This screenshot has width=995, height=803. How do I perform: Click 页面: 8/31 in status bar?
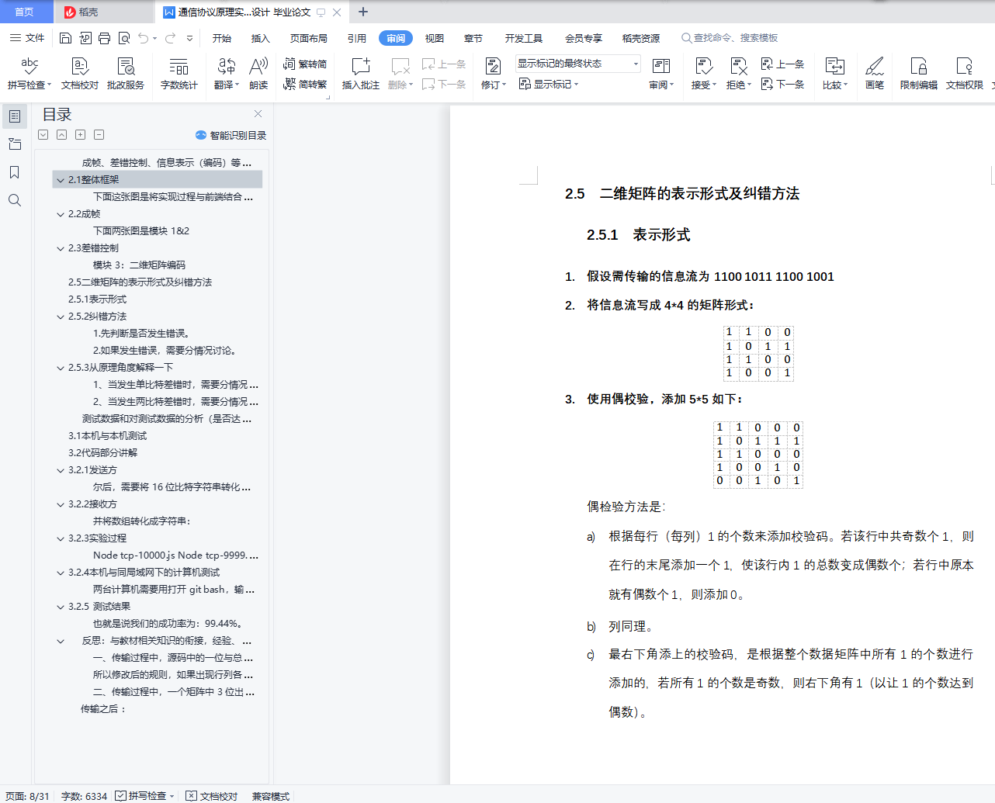[27, 796]
